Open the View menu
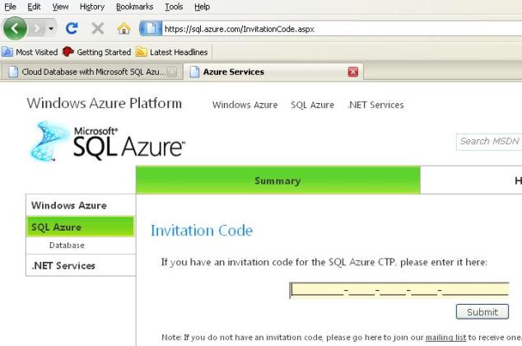522x346 pixels. pyautogui.click(x=60, y=7)
